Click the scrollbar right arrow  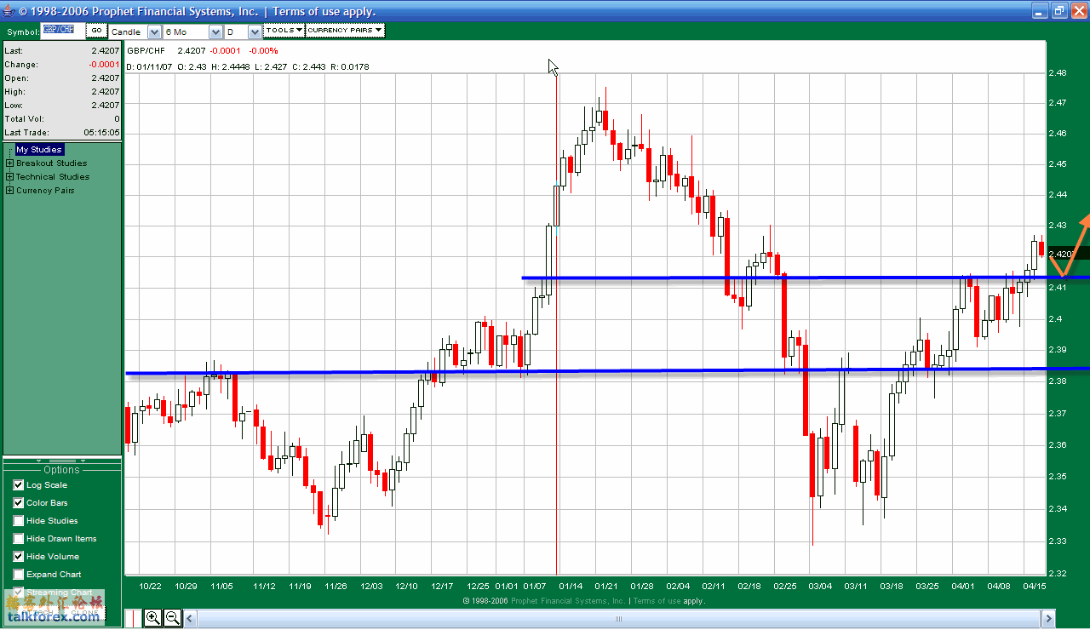pyautogui.click(x=1049, y=619)
